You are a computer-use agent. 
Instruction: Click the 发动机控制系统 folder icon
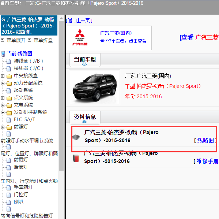pyautogui.click(x=9, y=112)
